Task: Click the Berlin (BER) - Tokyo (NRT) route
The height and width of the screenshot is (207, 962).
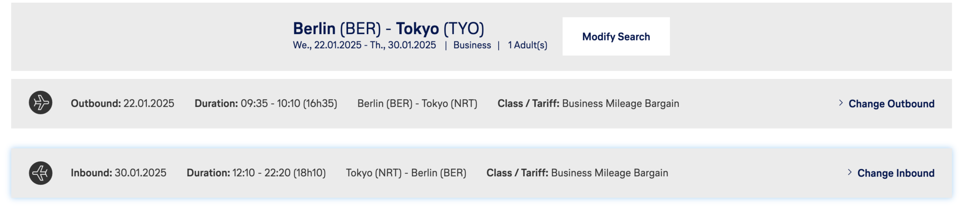Action: tap(417, 103)
